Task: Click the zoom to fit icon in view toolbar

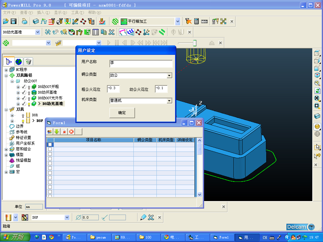Action: coord(317,98)
